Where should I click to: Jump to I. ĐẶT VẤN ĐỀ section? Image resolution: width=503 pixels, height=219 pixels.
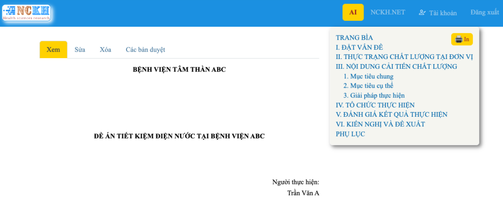[359, 47]
